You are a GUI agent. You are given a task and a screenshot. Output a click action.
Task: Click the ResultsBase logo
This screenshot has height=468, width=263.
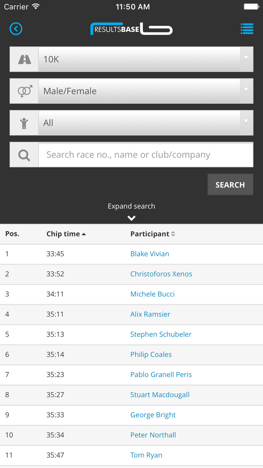coord(131,29)
